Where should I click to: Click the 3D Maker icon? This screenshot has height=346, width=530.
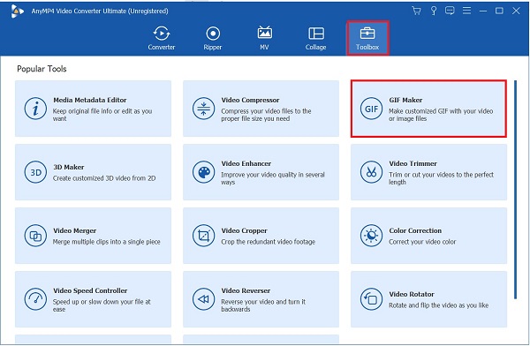35,172
